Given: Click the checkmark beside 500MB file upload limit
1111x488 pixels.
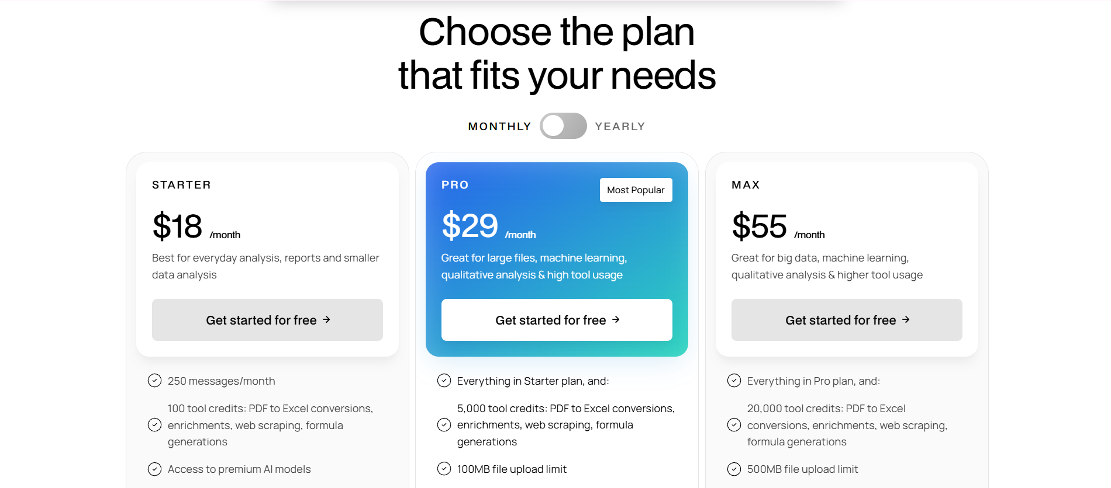Looking at the screenshot, I should (x=734, y=469).
